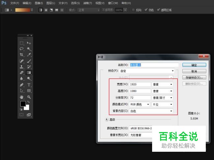Screen dimensions: 214x160
Task: Open the 滤镜 (Filter) menu
Action: pyautogui.click(x=88, y=3)
